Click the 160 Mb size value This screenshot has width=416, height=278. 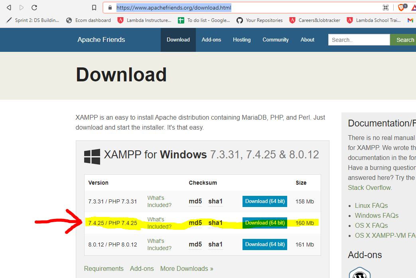(x=305, y=223)
